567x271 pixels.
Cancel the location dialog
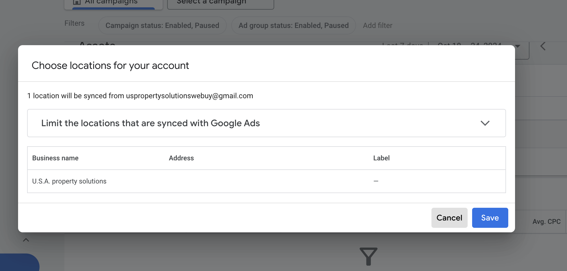click(x=449, y=218)
